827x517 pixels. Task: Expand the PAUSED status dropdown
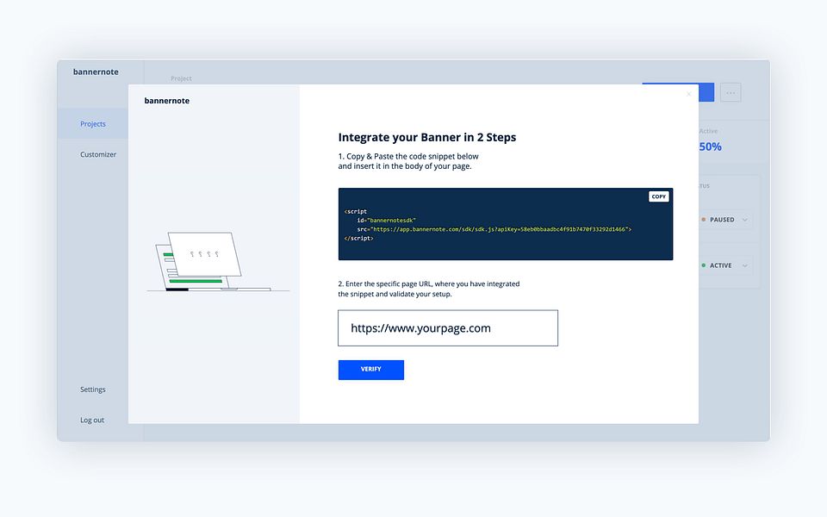(725, 220)
